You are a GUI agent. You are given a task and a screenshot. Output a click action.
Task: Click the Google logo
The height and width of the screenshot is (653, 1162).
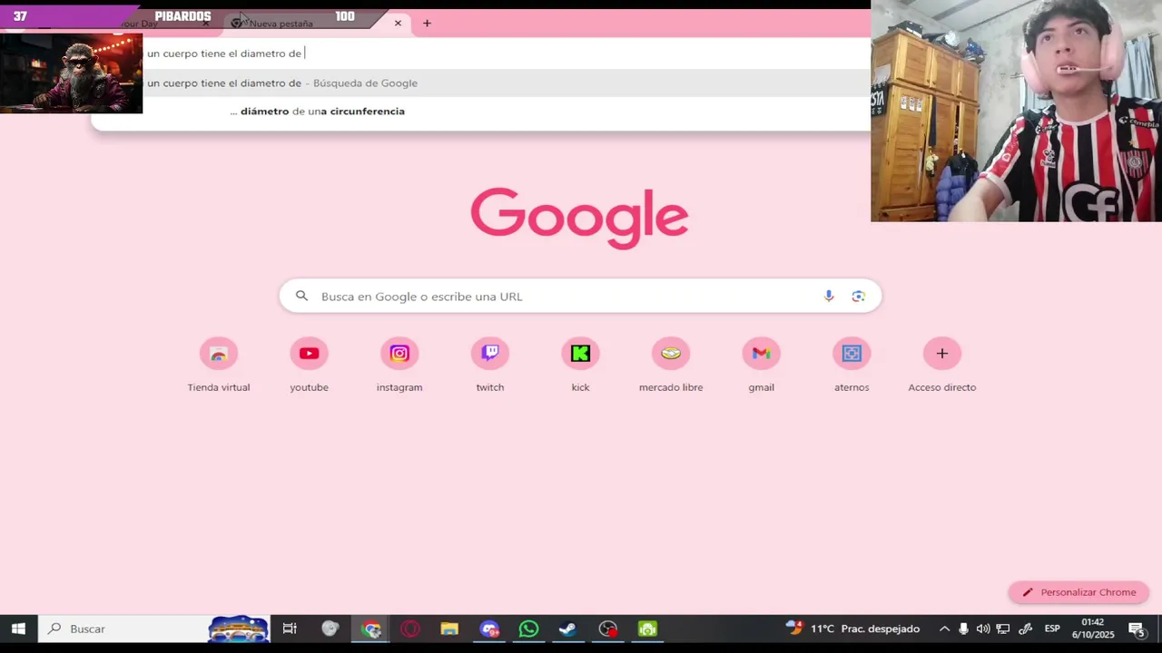coord(579,218)
